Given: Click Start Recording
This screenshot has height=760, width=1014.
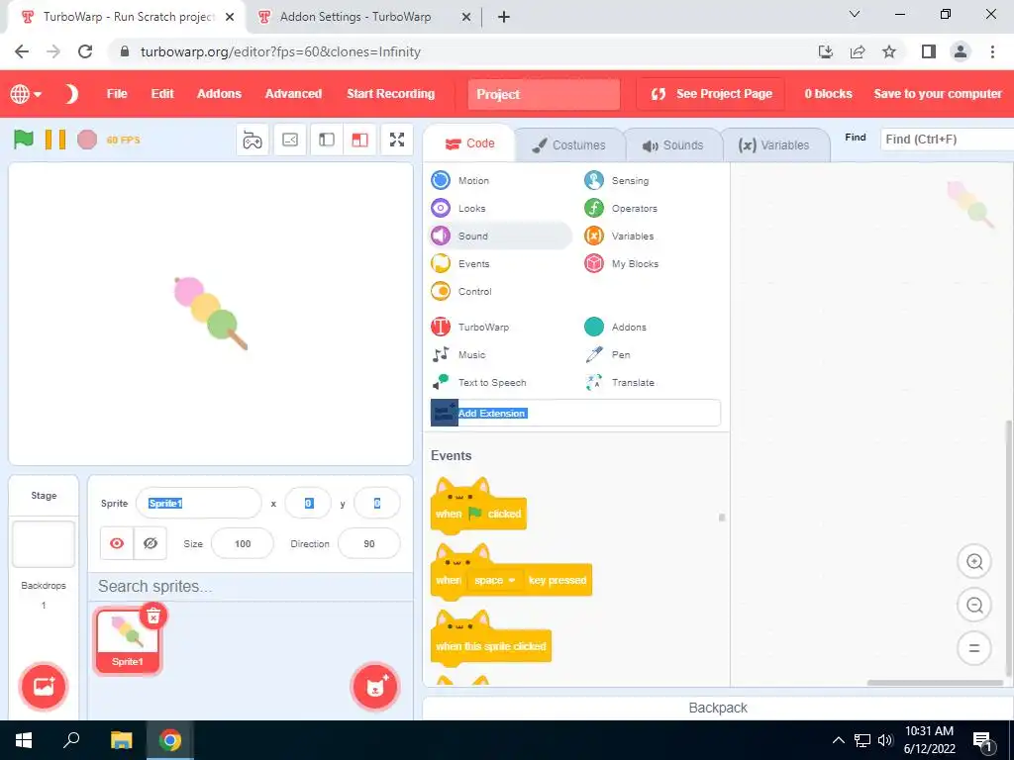Looking at the screenshot, I should pyautogui.click(x=390, y=94).
